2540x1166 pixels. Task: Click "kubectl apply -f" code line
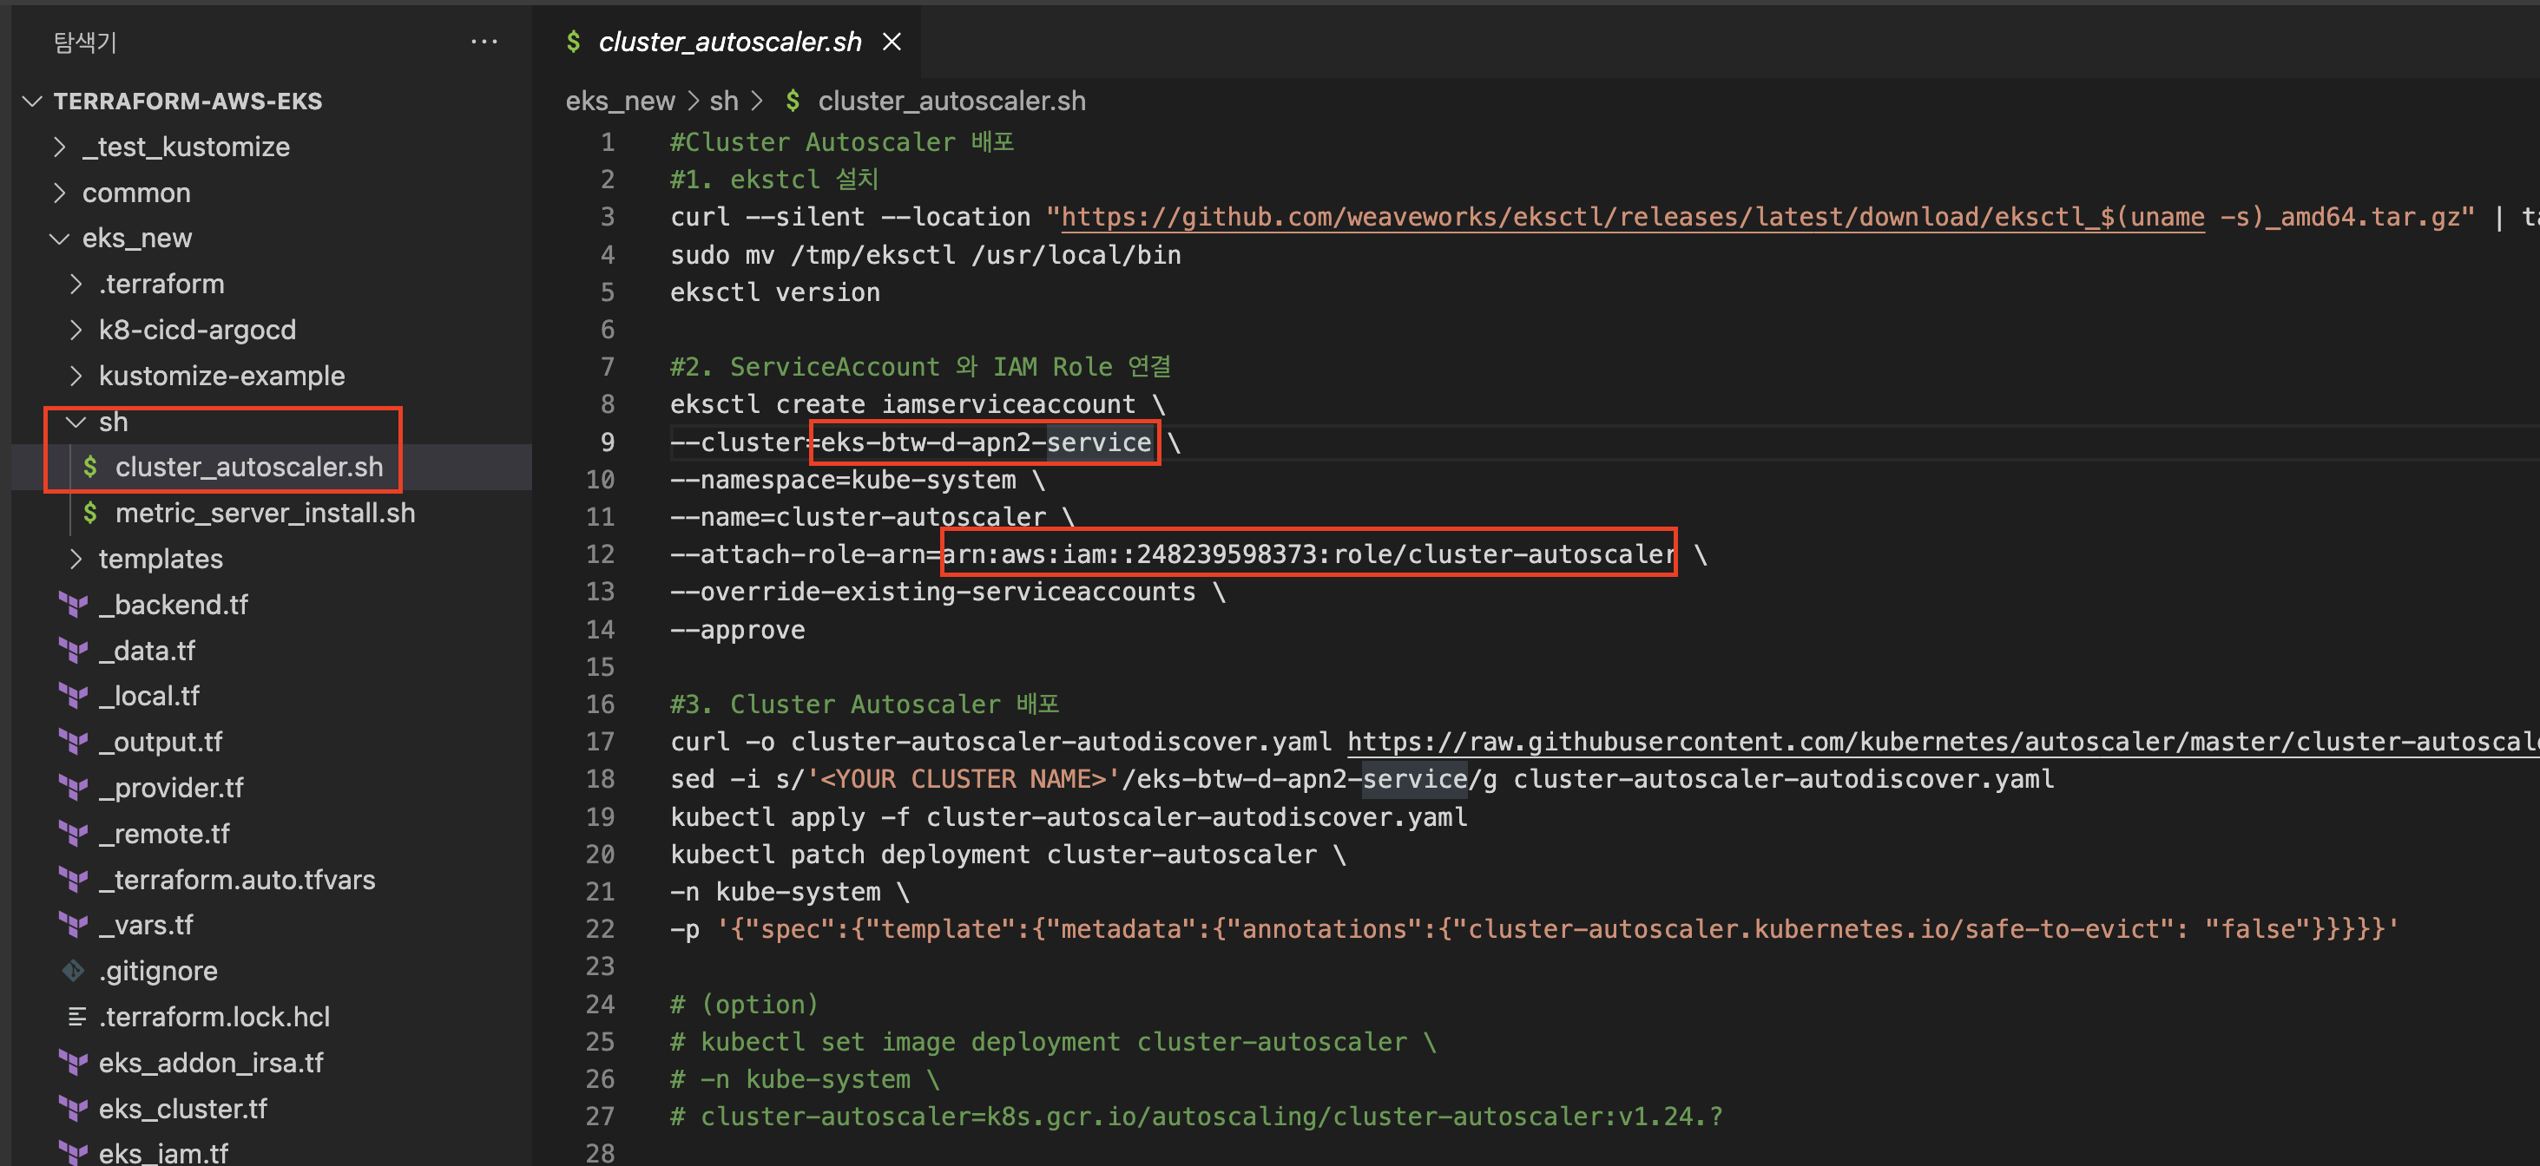click(1069, 817)
